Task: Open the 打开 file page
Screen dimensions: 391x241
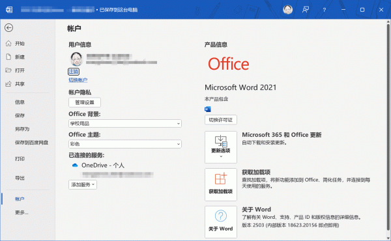Action: click(x=20, y=70)
